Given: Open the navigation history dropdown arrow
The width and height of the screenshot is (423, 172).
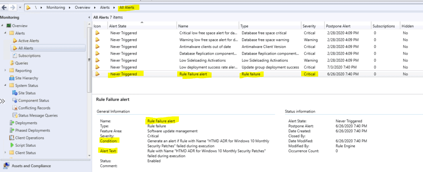Looking at the screenshot, I should (x=20, y=7).
